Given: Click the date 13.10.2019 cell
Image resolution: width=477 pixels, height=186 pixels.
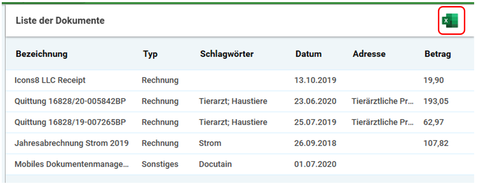Looking at the screenshot, I should 315,80.
